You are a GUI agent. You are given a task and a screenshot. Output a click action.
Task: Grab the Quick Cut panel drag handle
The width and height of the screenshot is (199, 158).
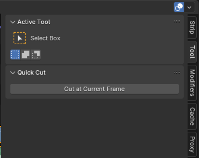[177, 72]
